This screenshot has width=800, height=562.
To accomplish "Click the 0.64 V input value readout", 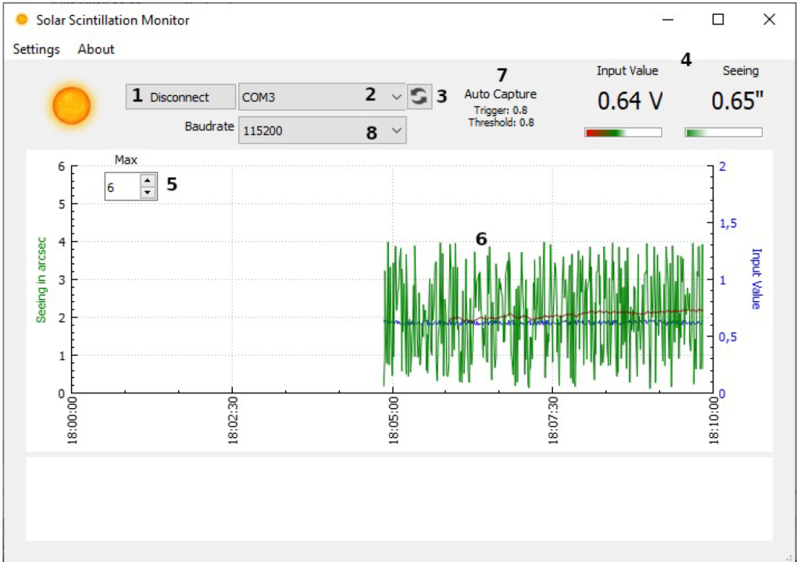I will (629, 101).
